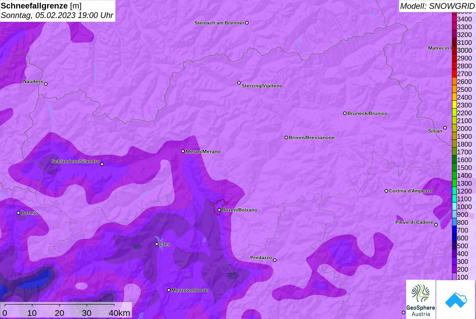Click the yellow swatch above the 2300 label
The image size is (476, 319).
point(454,105)
